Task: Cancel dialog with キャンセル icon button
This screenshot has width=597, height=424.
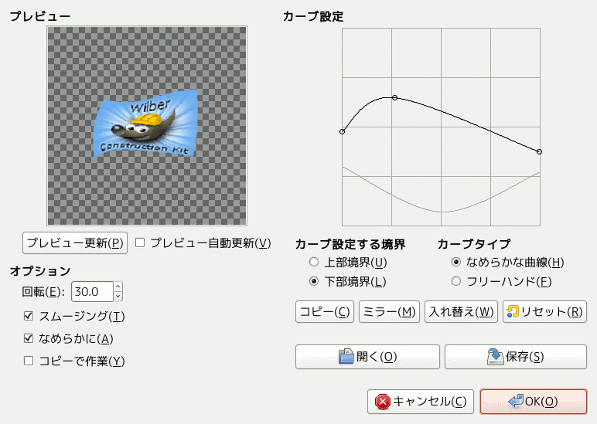Action: (420, 402)
